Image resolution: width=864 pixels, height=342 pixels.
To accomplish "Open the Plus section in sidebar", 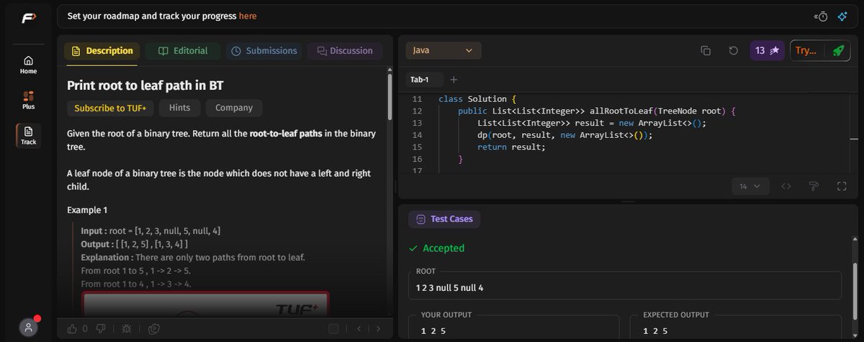I will (28, 100).
